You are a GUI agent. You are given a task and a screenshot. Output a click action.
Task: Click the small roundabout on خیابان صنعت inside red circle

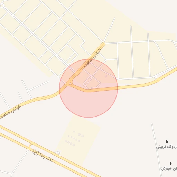tap(77, 73)
